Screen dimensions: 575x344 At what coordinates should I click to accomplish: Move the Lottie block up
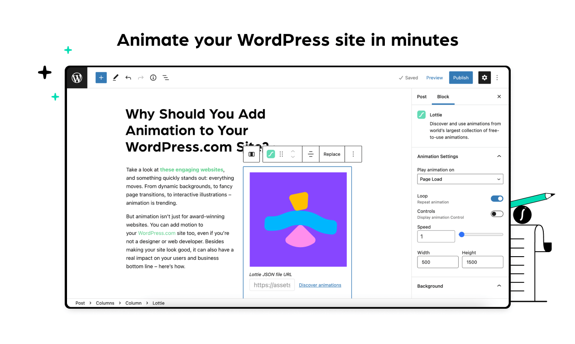pyautogui.click(x=293, y=151)
